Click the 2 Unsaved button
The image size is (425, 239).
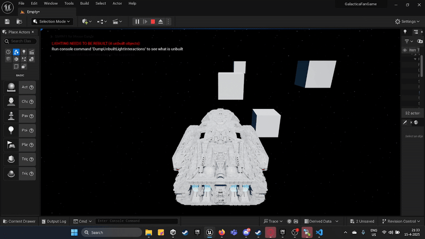point(362,221)
